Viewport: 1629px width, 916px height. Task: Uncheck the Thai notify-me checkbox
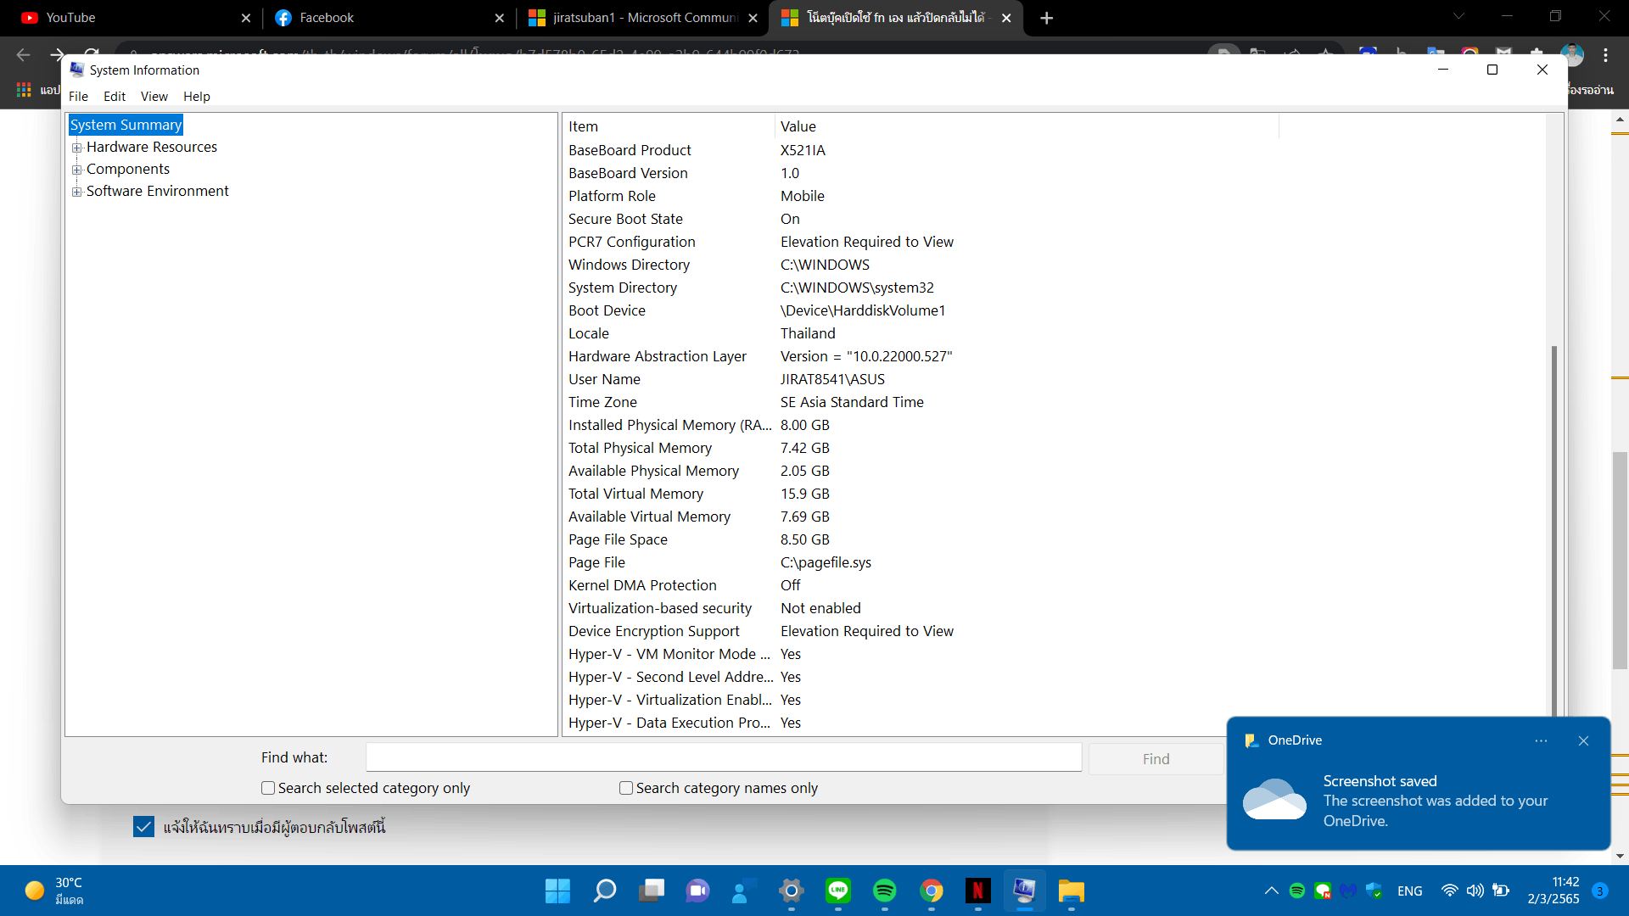click(x=143, y=826)
